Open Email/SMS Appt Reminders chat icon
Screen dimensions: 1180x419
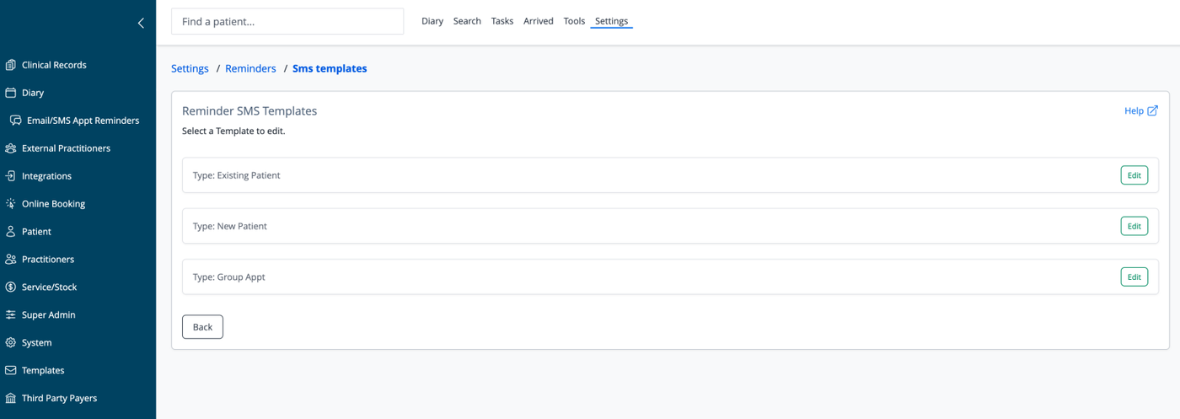pos(16,121)
